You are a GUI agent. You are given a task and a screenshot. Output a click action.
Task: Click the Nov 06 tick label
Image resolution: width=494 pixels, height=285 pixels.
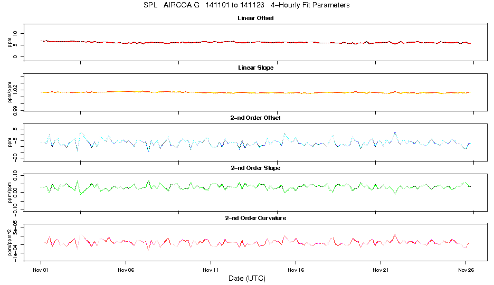[126, 270]
